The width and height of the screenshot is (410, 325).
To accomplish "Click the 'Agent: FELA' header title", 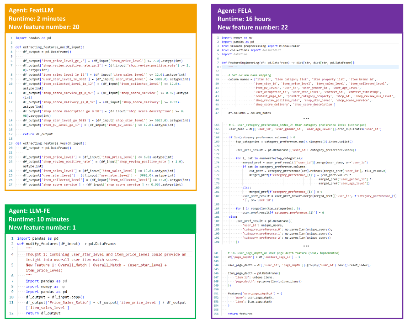I will click(234, 10).
